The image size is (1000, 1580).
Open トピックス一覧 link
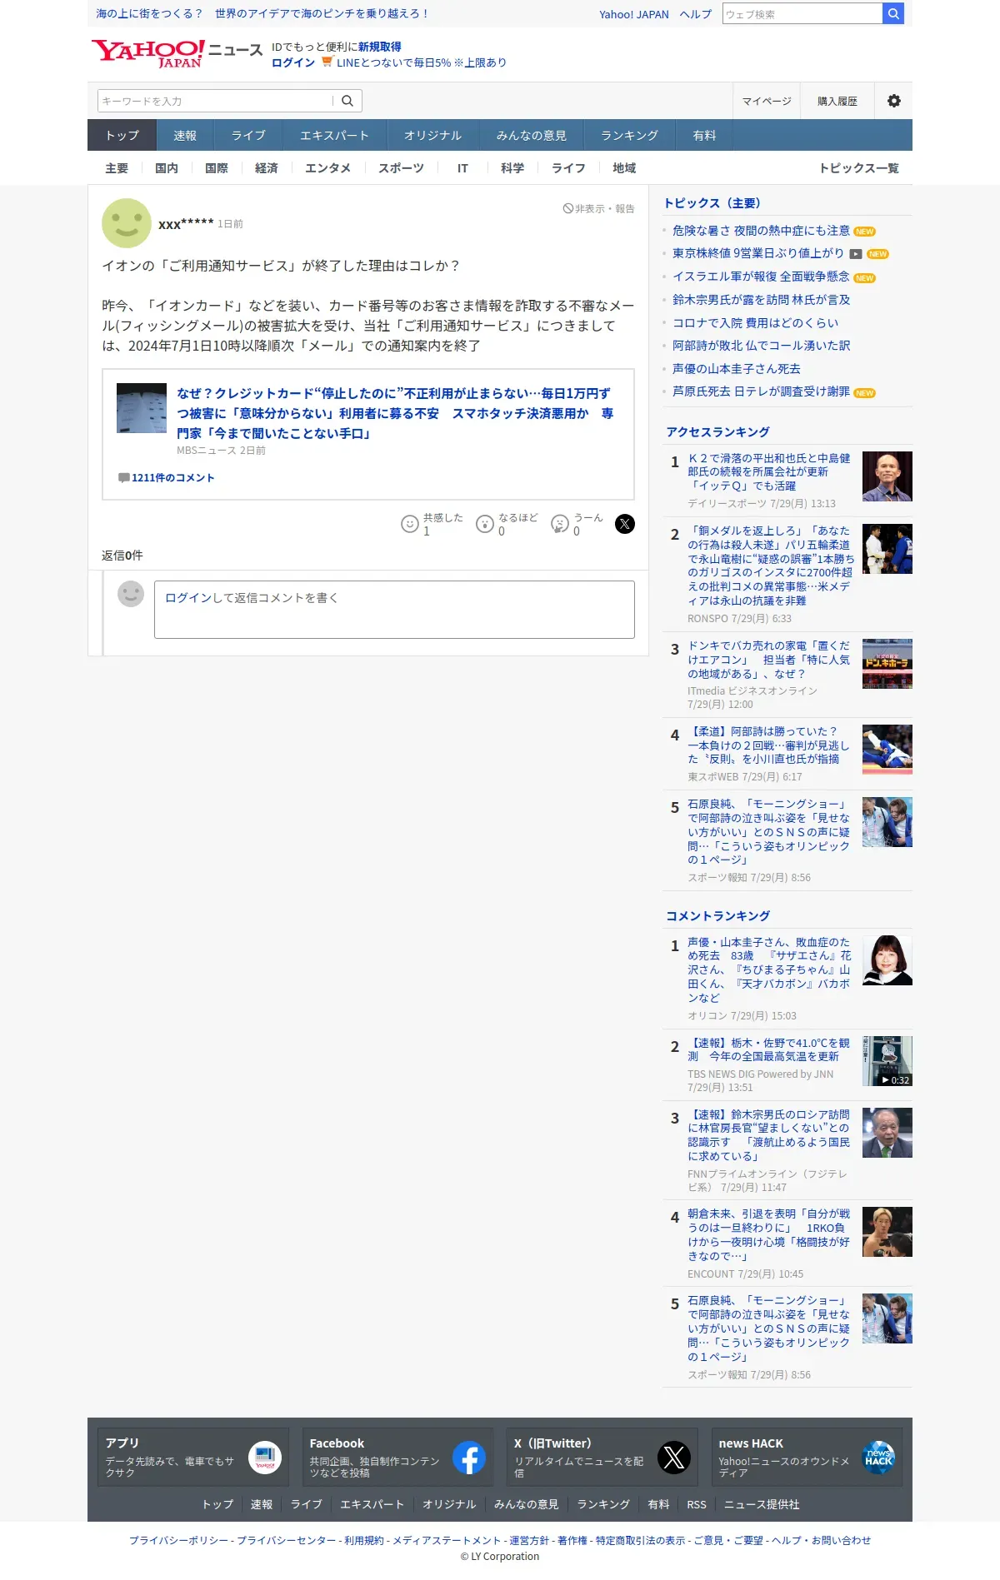(x=859, y=168)
